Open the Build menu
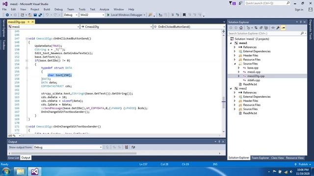Viewport: 314px width, 176px height. [47, 9]
